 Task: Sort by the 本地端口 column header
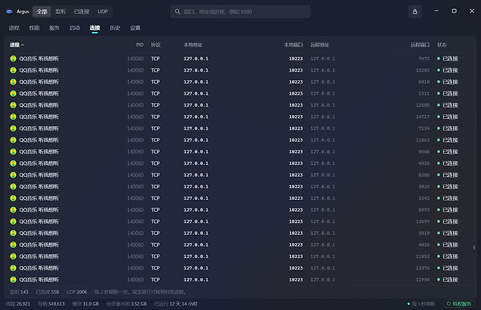(293, 45)
